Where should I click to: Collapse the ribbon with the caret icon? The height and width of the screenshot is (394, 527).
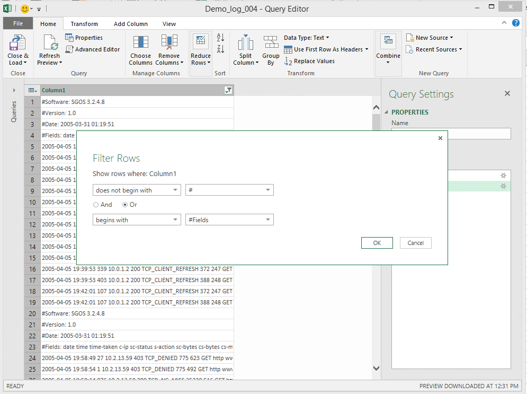click(504, 23)
